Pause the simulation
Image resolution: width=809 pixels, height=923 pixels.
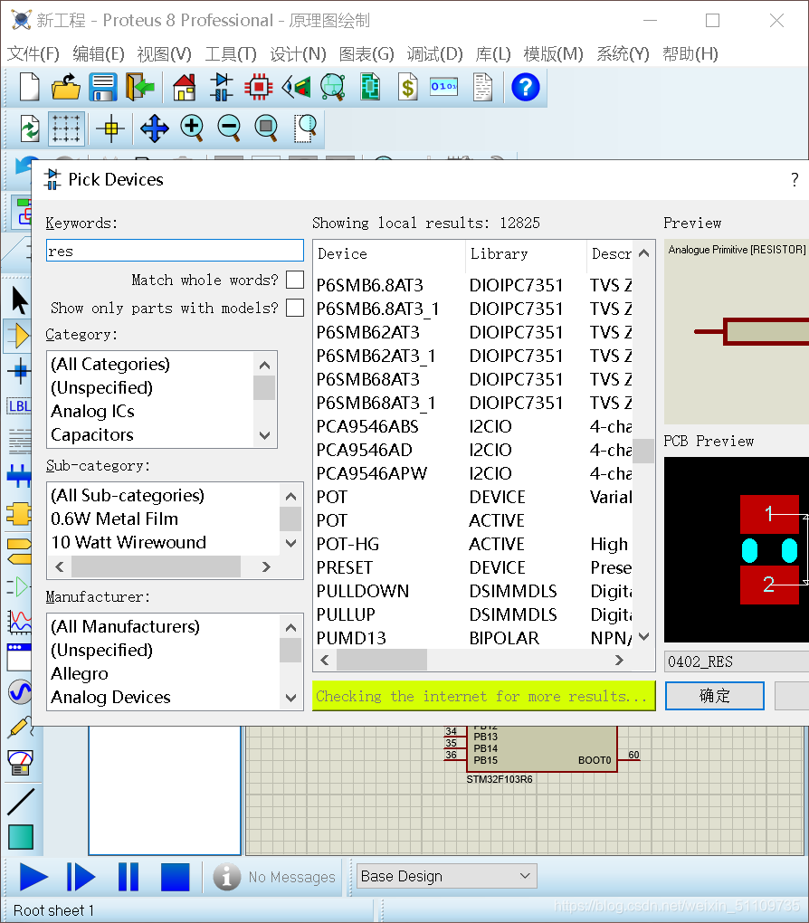pos(128,877)
